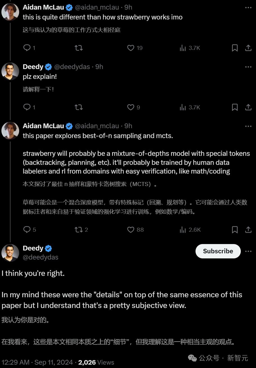The width and height of the screenshot is (256, 368).
Task: Open @deedydas handle in main tweet
Action: 41,257
